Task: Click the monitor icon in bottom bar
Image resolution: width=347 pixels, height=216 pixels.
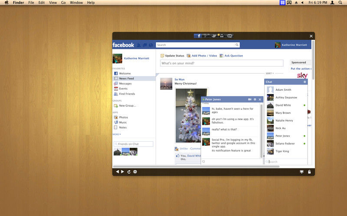Action: [301, 172]
